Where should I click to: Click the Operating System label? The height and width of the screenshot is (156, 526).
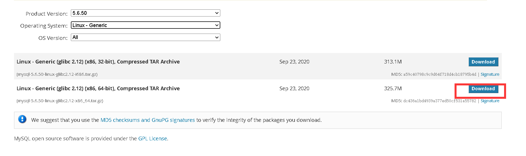[x=44, y=26]
